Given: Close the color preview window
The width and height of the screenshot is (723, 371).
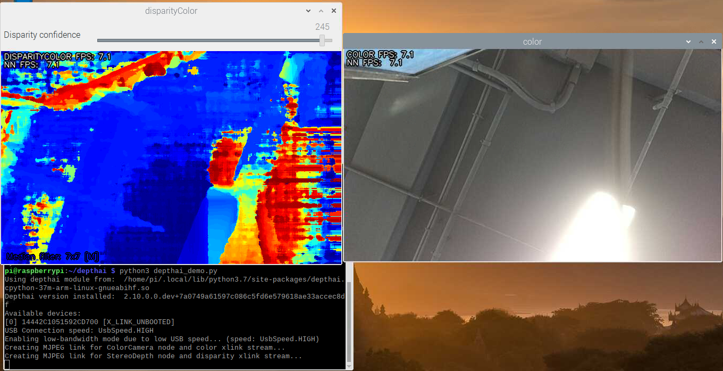Looking at the screenshot, I should [x=714, y=42].
